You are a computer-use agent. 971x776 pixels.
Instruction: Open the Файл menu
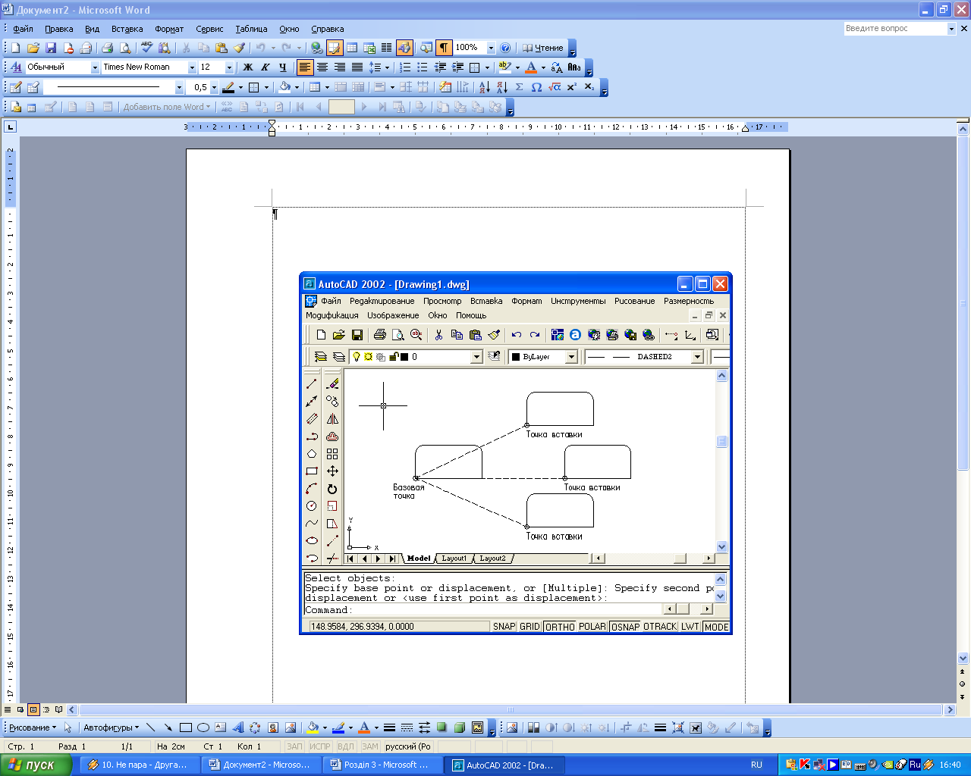[23, 29]
